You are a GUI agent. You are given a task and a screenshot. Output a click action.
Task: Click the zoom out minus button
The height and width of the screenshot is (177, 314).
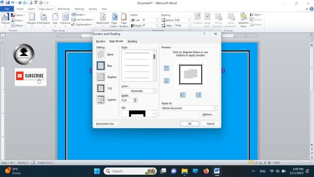[x=283, y=163]
